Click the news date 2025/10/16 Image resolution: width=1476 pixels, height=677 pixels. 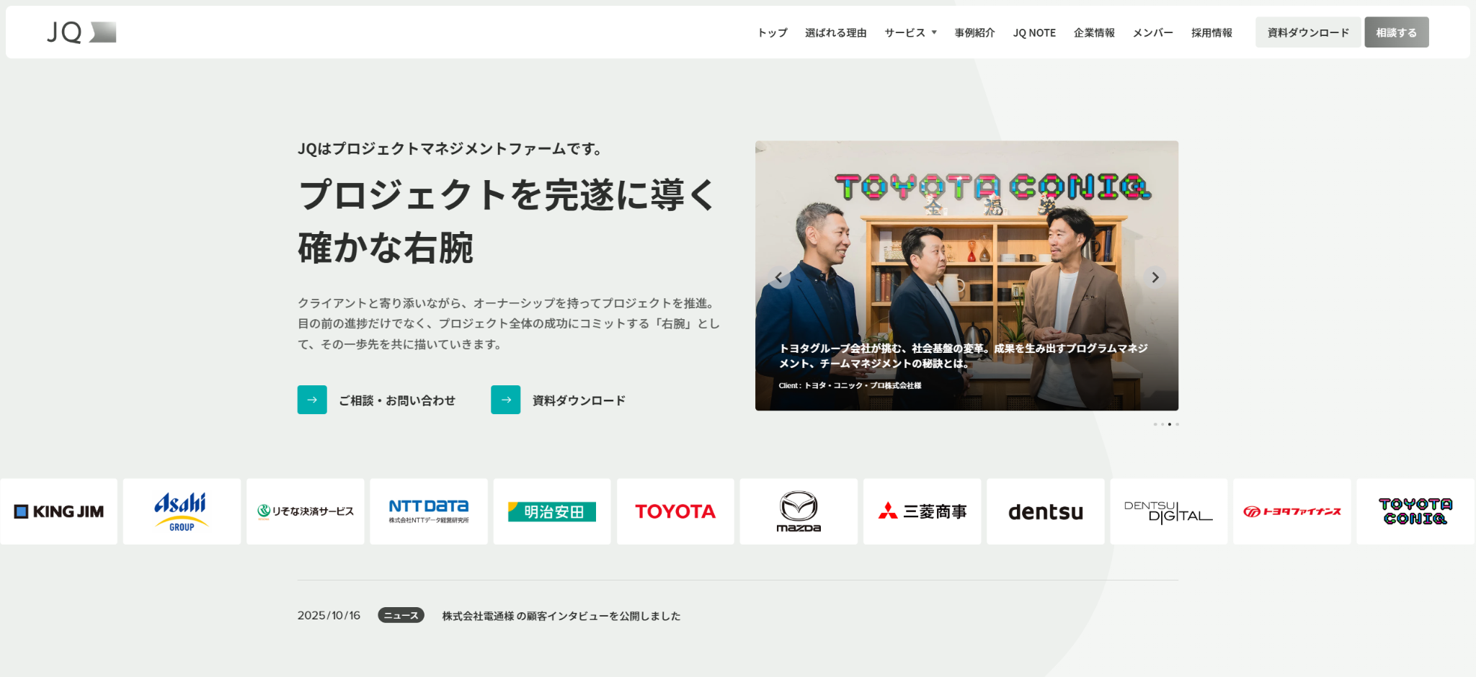coord(329,615)
